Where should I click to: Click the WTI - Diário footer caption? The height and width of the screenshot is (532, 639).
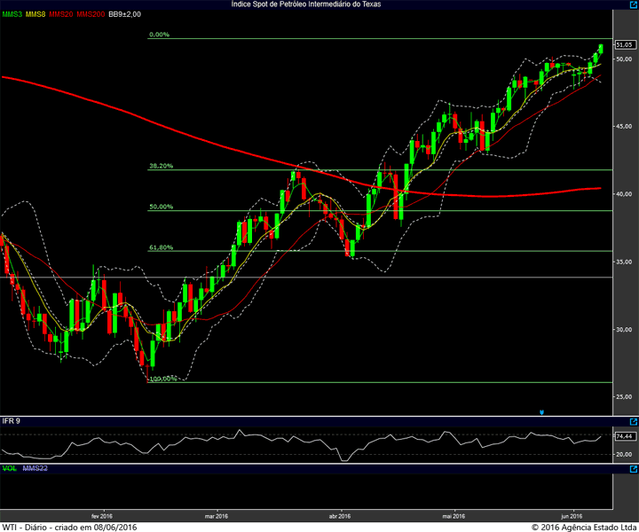tap(70, 528)
